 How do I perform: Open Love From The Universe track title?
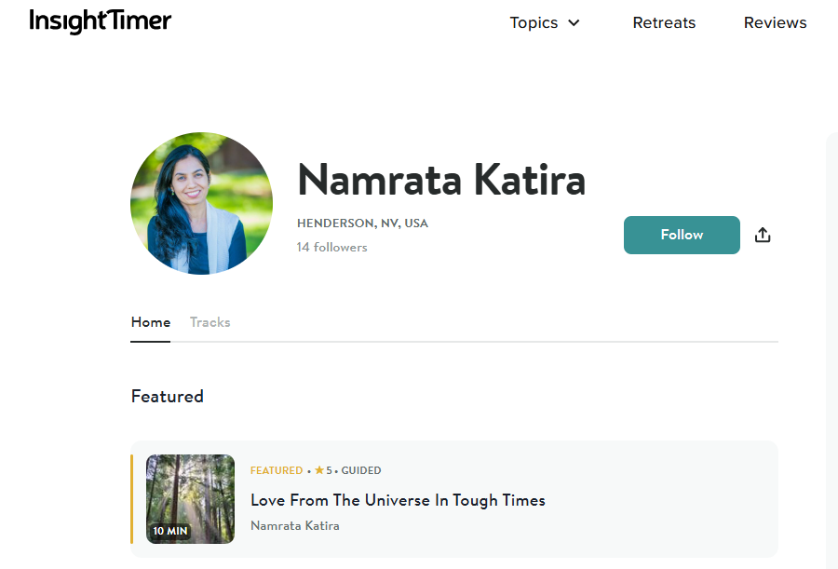(x=398, y=500)
